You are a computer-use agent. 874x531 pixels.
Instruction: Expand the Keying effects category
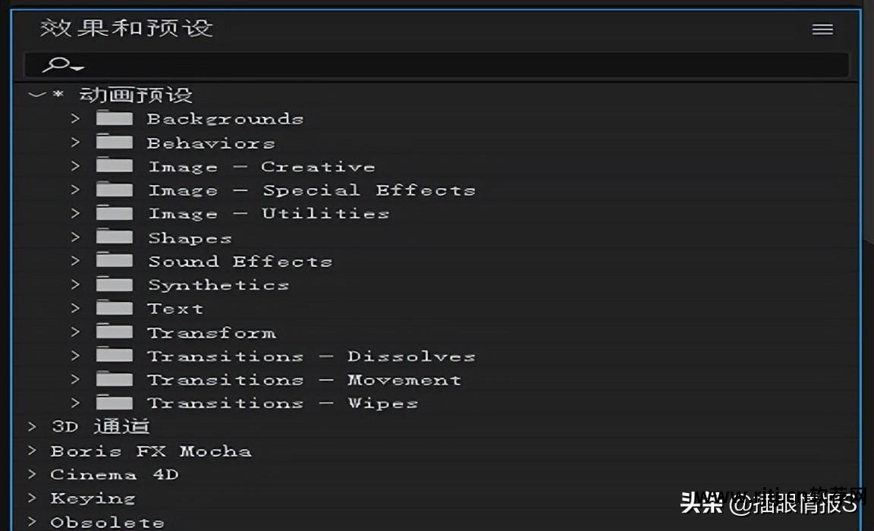pyautogui.click(x=33, y=498)
